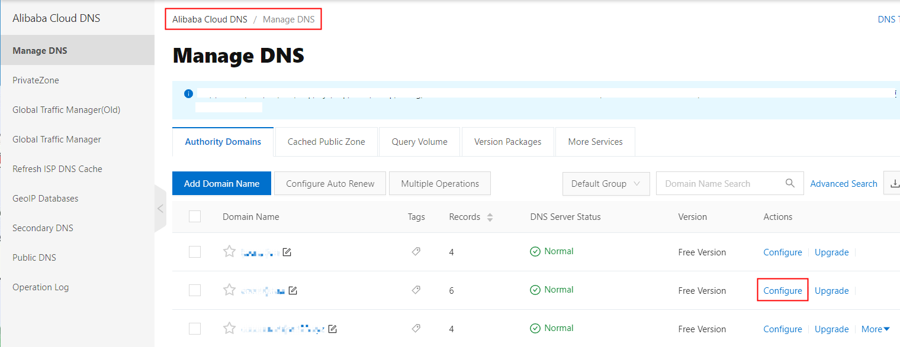Click Add Domain Name button
The image size is (900, 347).
[221, 184]
